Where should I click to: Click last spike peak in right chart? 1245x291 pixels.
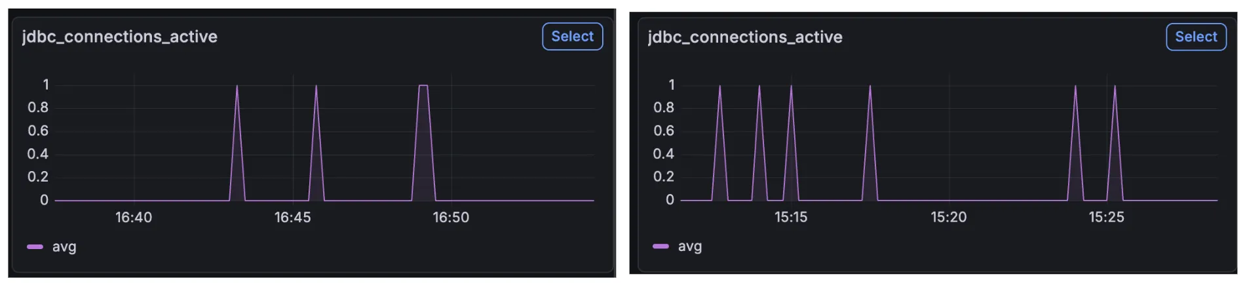pyautogui.click(x=1115, y=87)
